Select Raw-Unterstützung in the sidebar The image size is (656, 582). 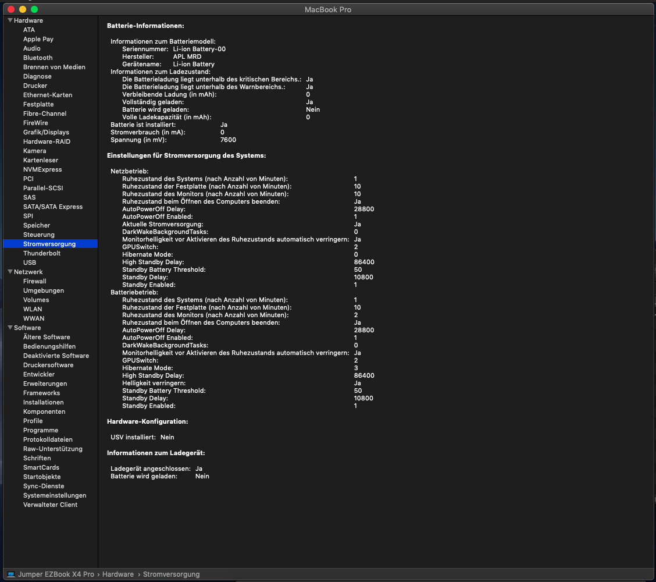tap(53, 449)
